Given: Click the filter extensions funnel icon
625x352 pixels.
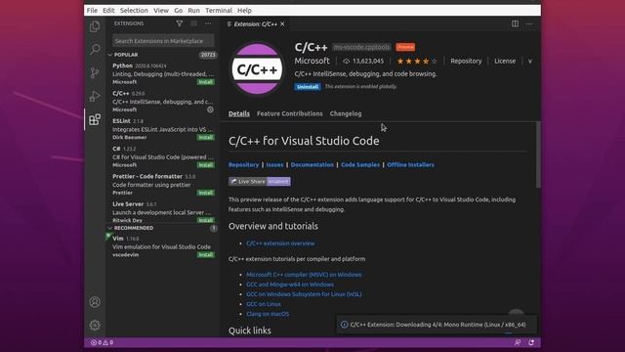Looking at the screenshot, I should pyautogui.click(x=180, y=23).
